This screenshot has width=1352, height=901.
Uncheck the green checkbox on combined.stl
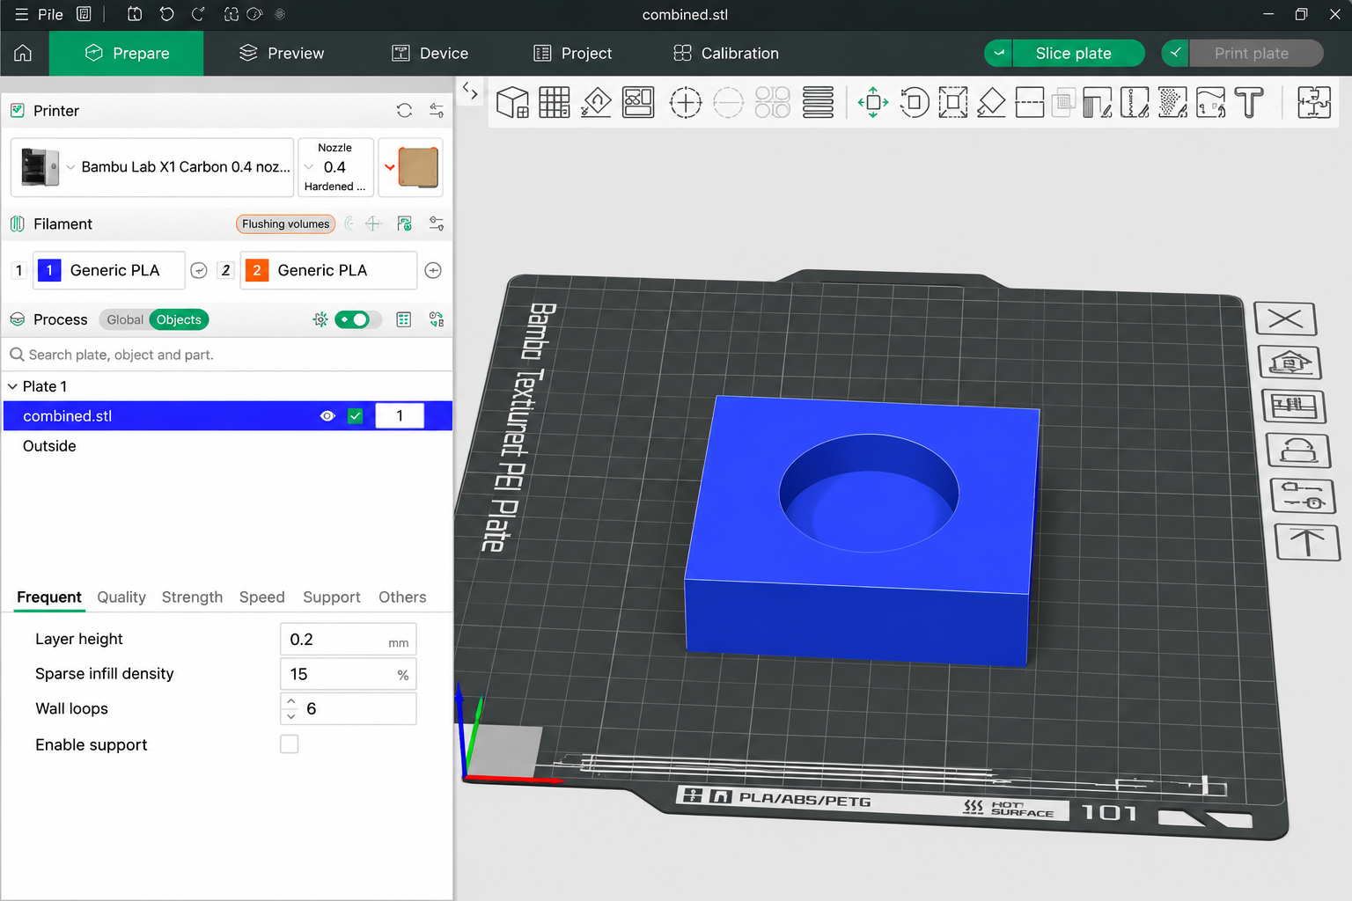tap(356, 416)
